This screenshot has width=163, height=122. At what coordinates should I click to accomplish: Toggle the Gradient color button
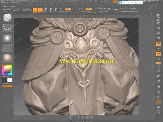point(6,76)
